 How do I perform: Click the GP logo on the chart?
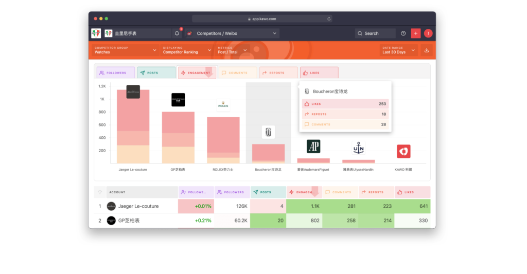(178, 100)
